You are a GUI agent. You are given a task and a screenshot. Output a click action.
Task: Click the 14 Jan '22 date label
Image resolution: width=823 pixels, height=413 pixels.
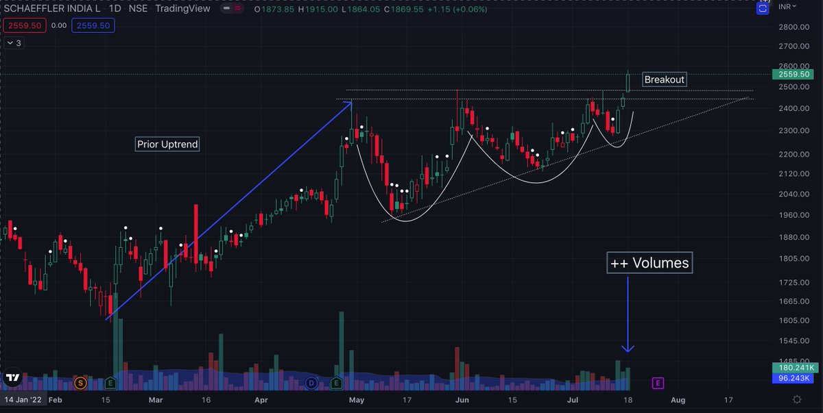coord(23,399)
